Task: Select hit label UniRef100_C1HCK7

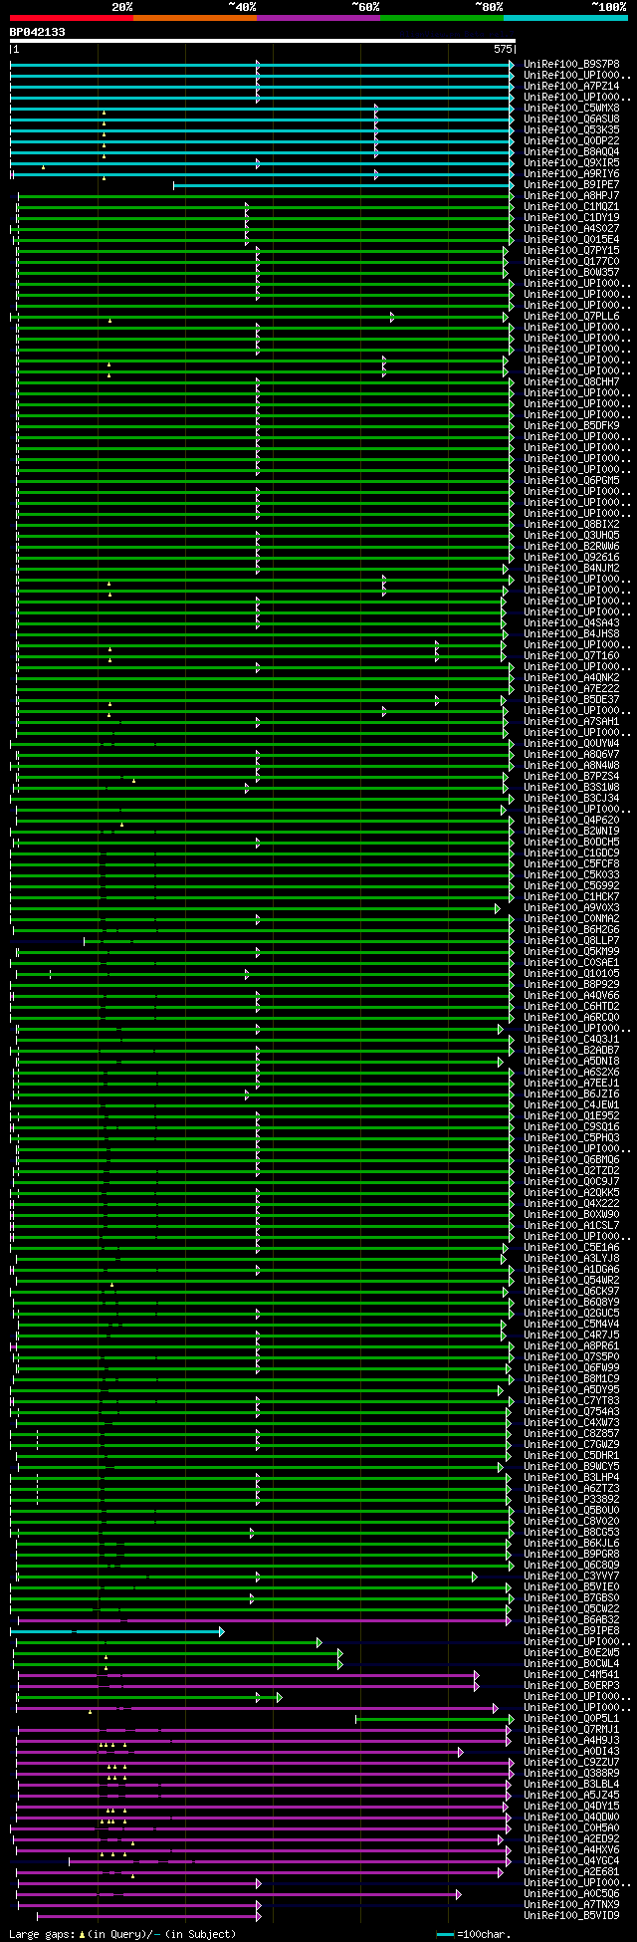Action: click(571, 897)
